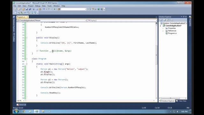Collapse the Main method outline box
Viewport: 204px width, 115px height.
tap(26, 64)
